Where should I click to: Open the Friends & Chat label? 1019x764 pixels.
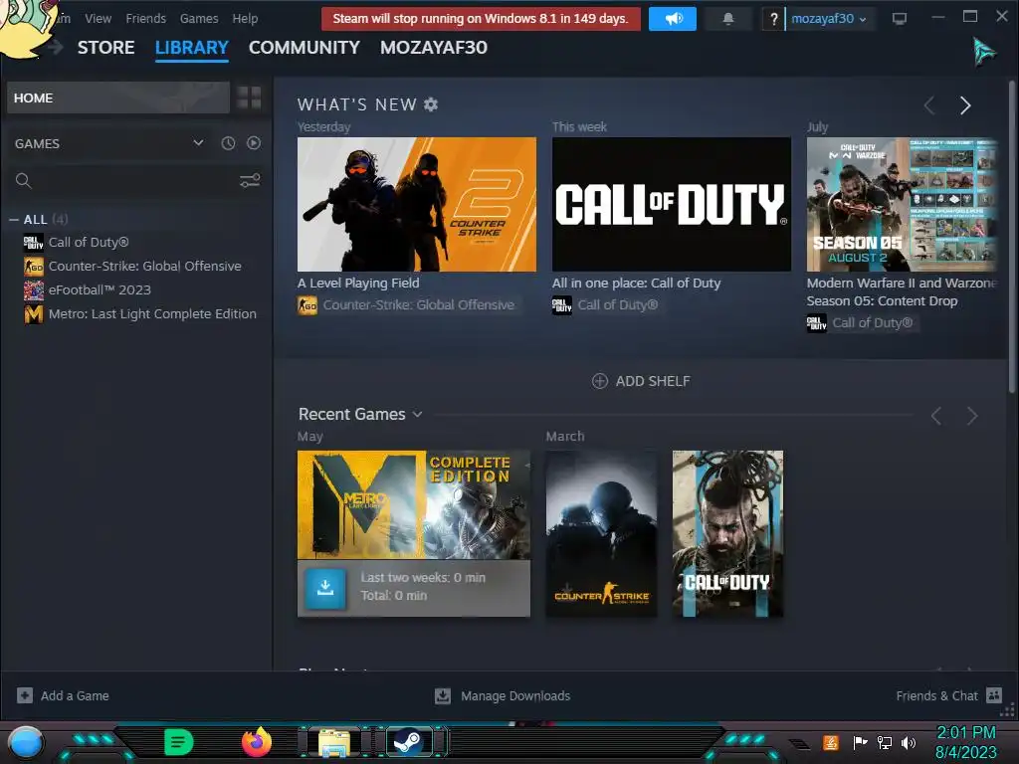[936, 695]
